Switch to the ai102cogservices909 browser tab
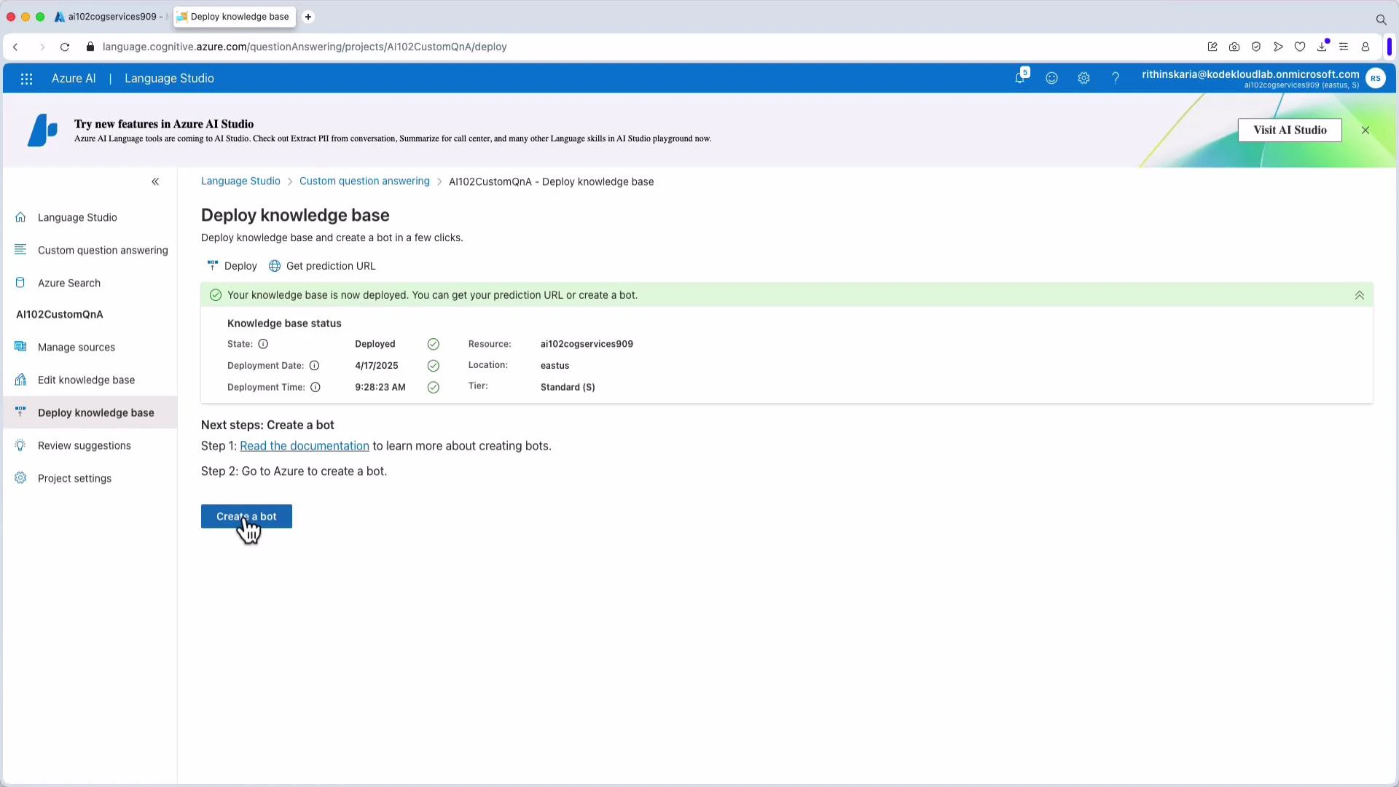The height and width of the screenshot is (787, 1399). pos(108,16)
